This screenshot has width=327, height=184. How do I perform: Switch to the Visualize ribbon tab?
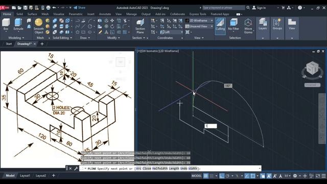click(59, 14)
